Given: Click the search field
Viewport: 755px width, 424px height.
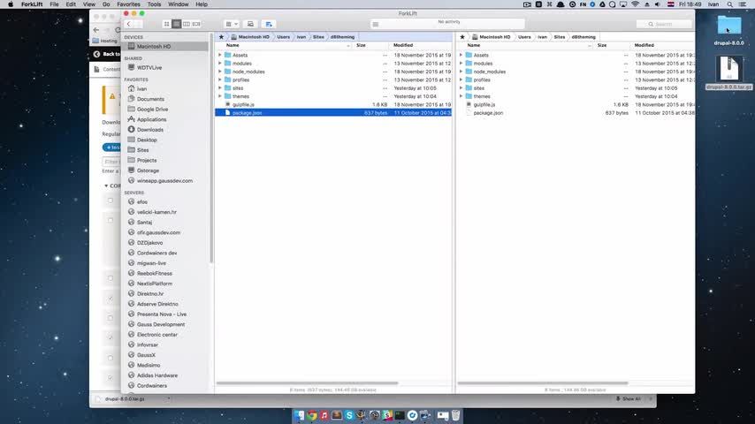Looking at the screenshot, I should click(x=664, y=24).
